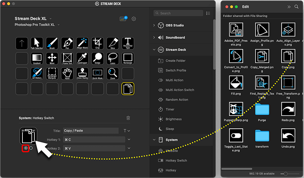
Task: Show more Finder toolbar items chevron
Action: click(289, 7)
